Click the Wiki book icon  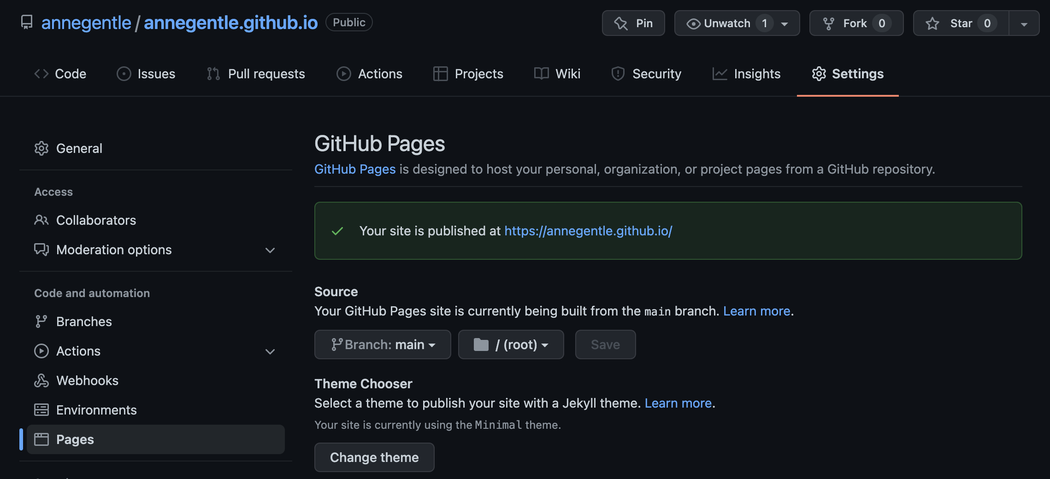pyautogui.click(x=542, y=74)
